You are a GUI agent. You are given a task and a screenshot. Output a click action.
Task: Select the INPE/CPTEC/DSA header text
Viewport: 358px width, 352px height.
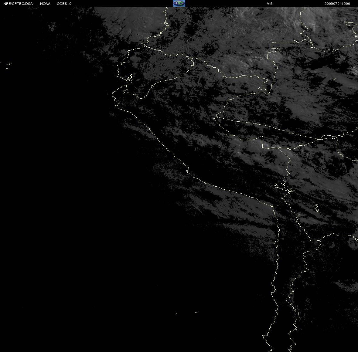(x=18, y=4)
